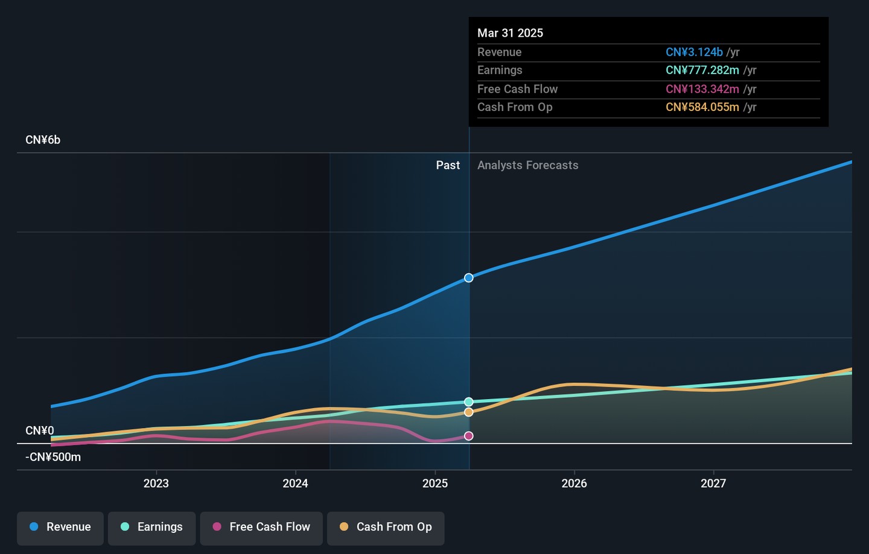Click the 2023 x-axis label
The width and height of the screenshot is (869, 554).
[156, 483]
